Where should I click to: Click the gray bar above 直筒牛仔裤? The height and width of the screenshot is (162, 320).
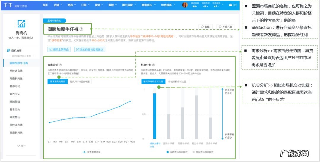tap(169, 126)
